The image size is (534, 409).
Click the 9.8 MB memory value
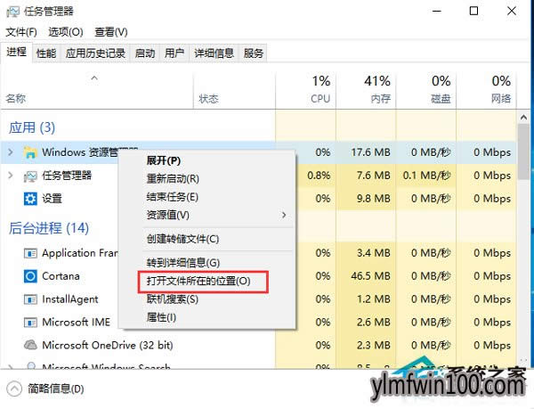373,199
